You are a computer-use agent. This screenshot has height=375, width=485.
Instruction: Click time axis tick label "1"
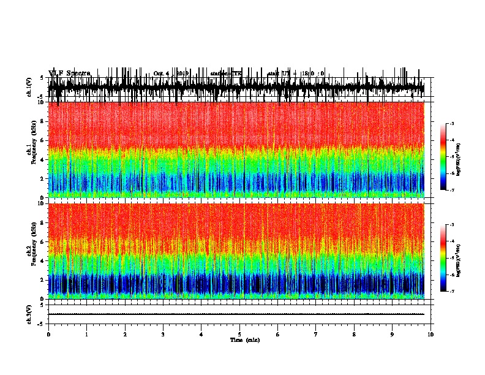coord(86,335)
